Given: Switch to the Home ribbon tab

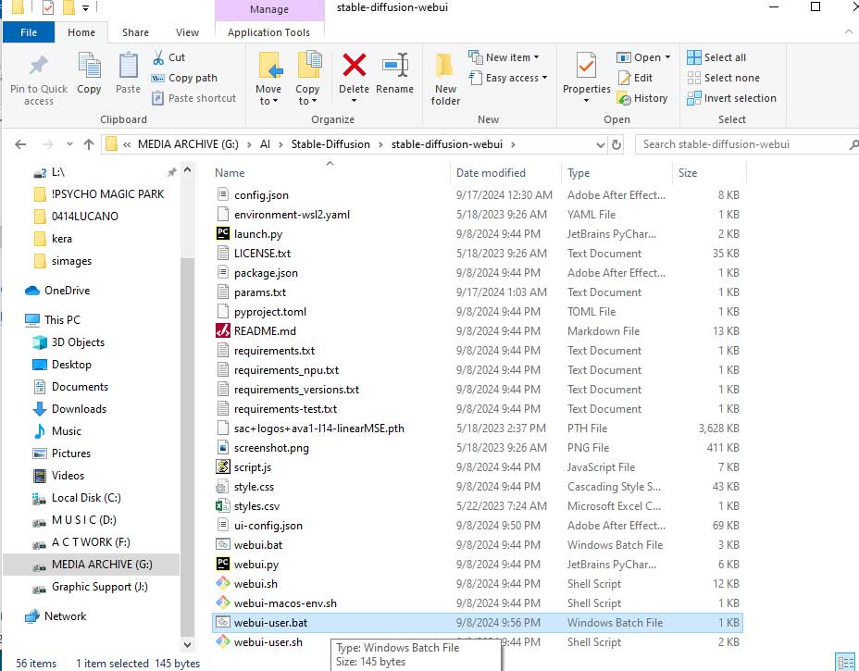Looking at the screenshot, I should (x=81, y=32).
